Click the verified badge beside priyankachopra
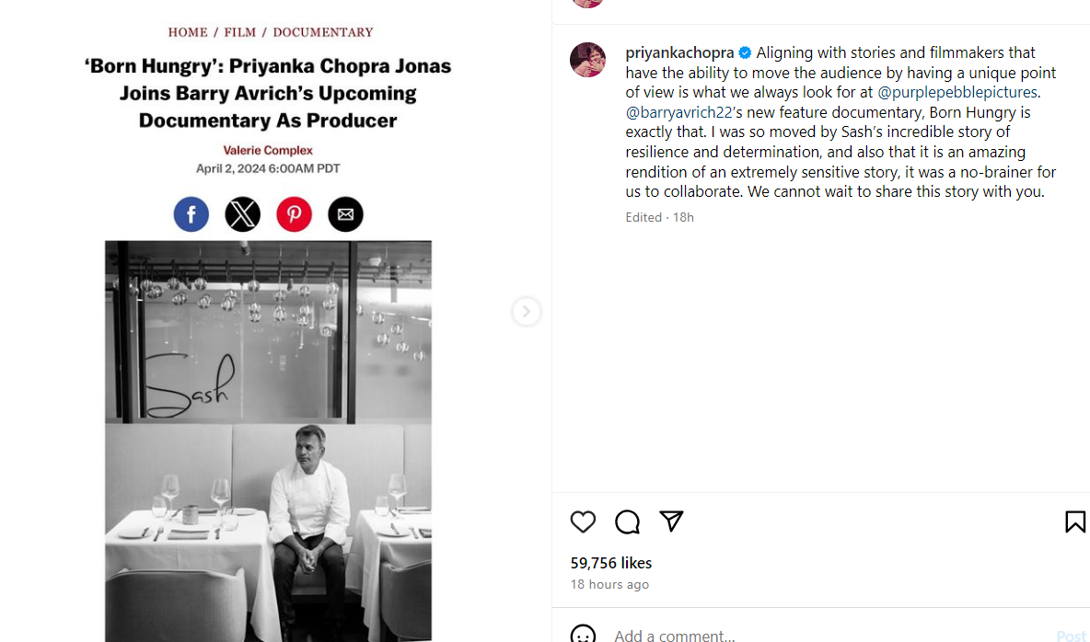The width and height of the screenshot is (1090, 642). click(745, 52)
